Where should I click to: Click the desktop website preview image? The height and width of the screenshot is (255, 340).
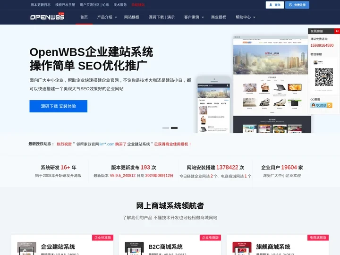point(272,85)
